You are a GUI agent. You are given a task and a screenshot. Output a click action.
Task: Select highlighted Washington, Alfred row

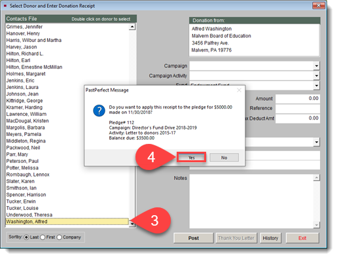[67, 222]
